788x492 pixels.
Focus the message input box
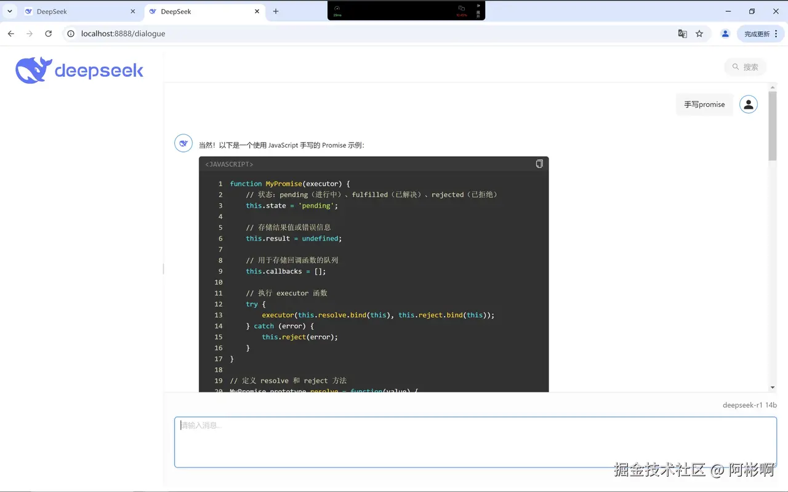click(475, 442)
